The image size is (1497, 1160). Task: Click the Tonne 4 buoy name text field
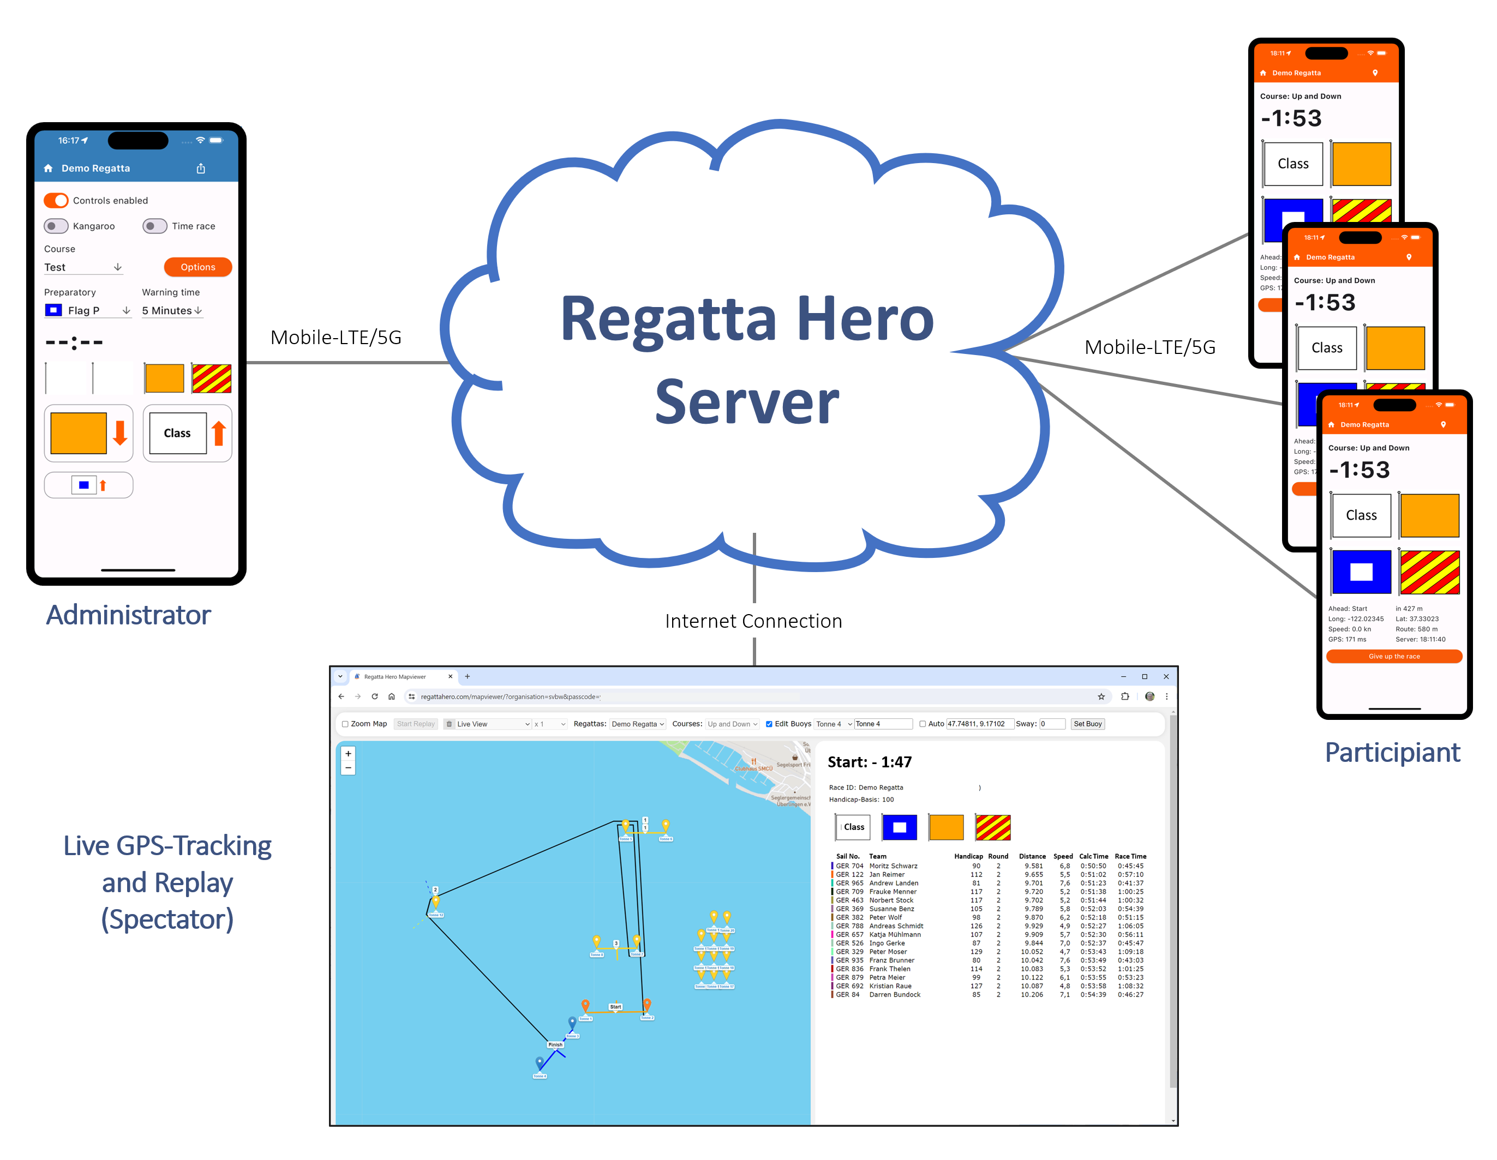(x=884, y=724)
